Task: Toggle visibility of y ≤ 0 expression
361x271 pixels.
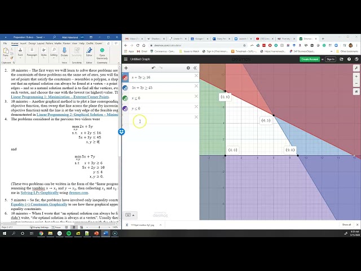Action: tap(125, 108)
